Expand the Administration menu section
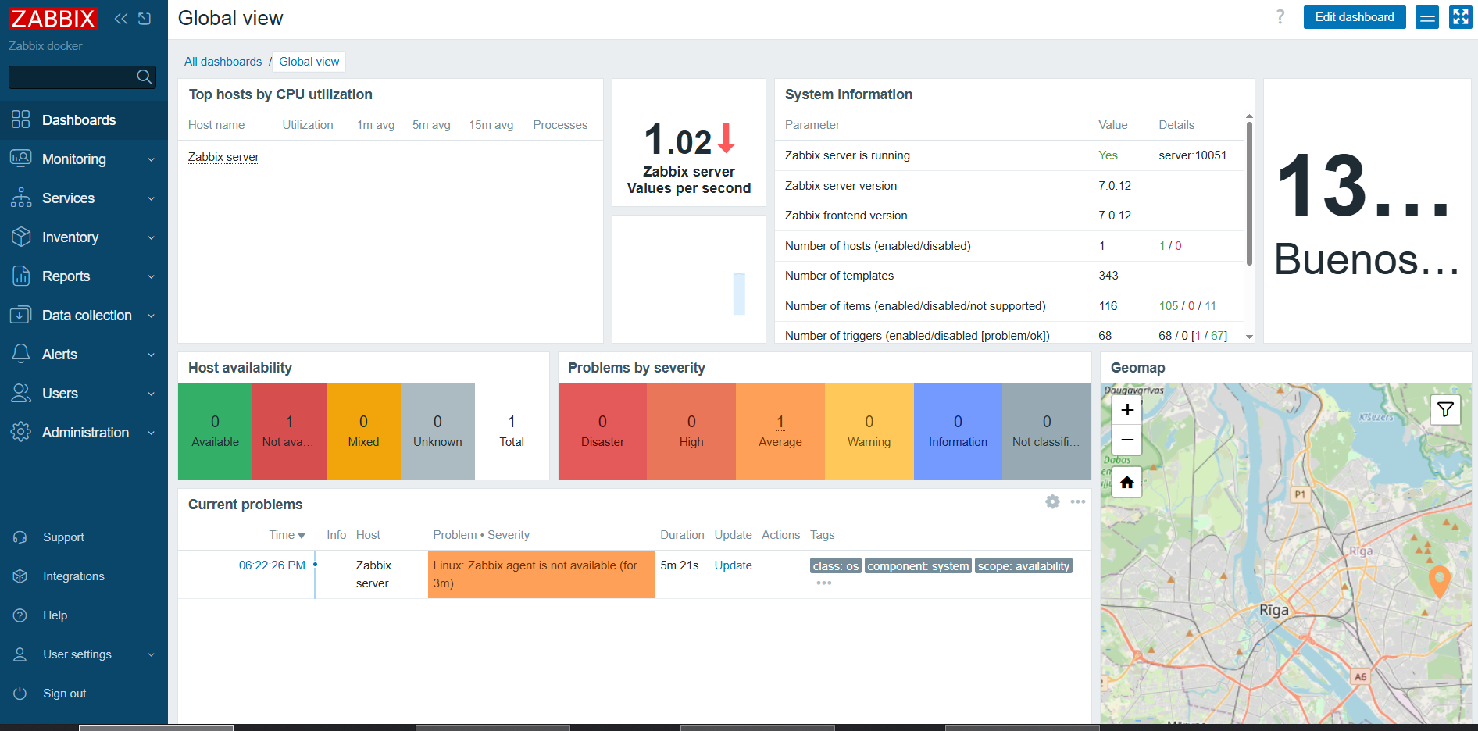The image size is (1478, 731). pyautogui.click(x=84, y=433)
